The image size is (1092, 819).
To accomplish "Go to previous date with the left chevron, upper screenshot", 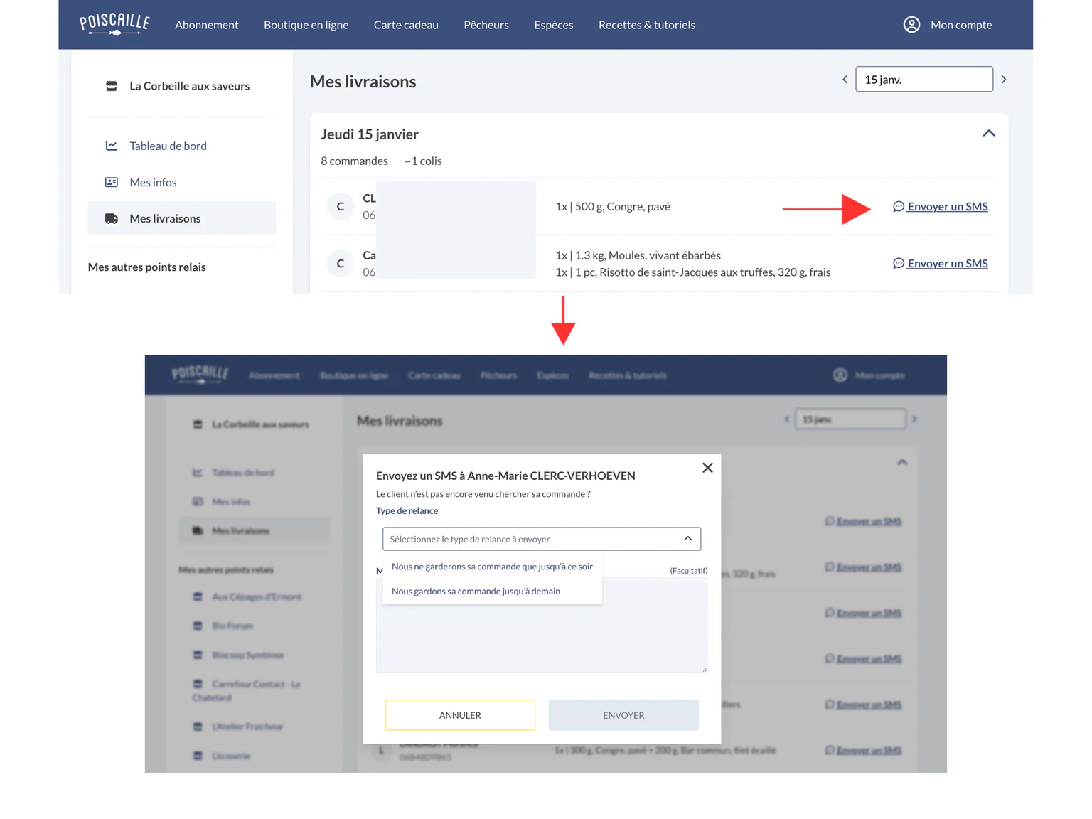I will pyautogui.click(x=845, y=80).
